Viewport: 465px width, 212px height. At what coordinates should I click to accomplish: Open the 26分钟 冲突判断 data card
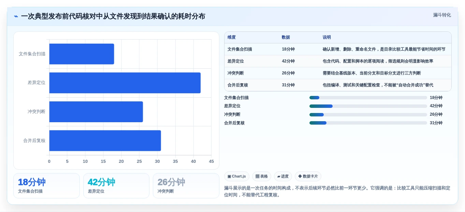[186, 186]
